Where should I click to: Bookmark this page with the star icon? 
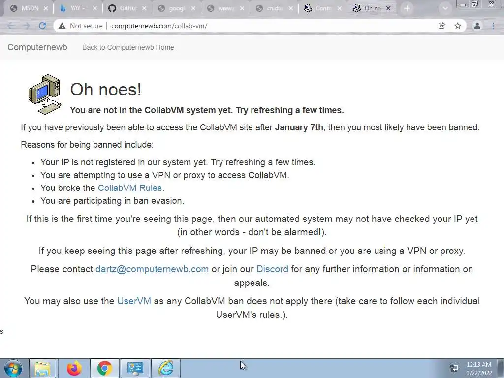[458, 26]
